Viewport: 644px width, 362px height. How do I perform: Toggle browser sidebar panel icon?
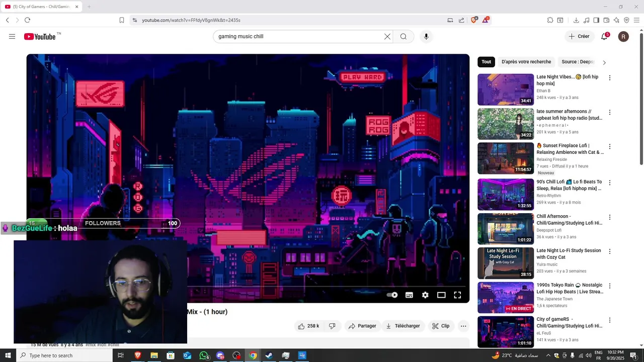point(596,20)
